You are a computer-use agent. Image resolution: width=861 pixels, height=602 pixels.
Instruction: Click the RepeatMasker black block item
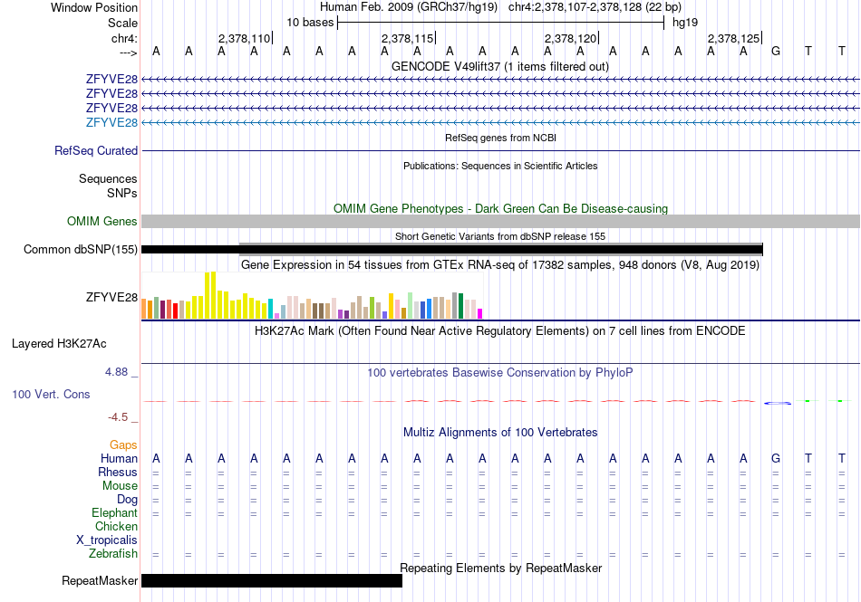coord(272,580)
